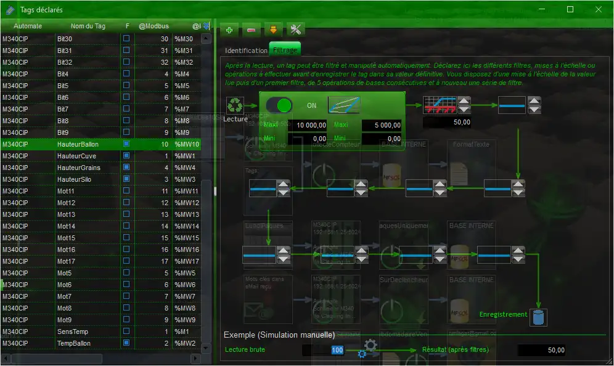Select the Mot9 tag name
Screen dimensions: 614x366
click(x=64, y=320)
